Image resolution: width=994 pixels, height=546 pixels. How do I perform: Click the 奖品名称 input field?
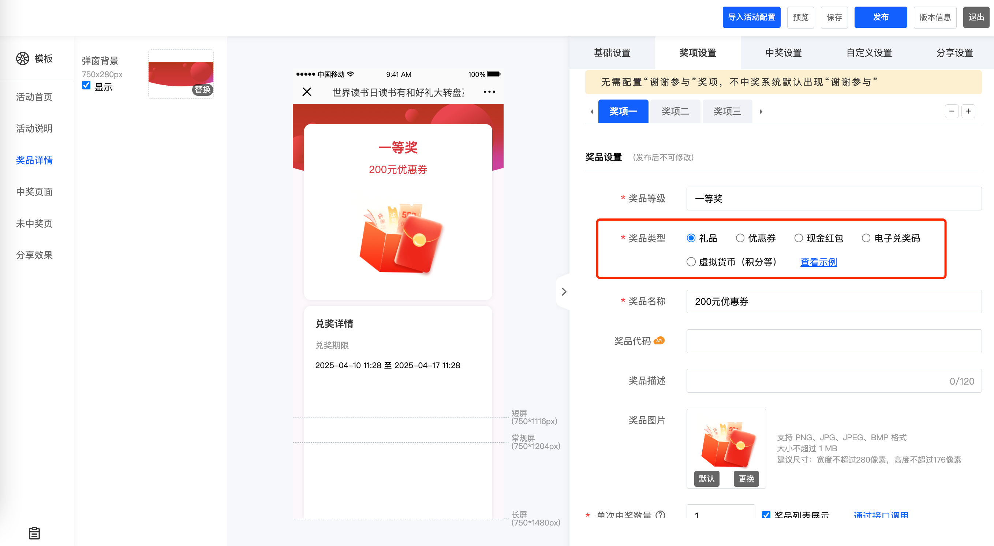click(x=833, y=301)
